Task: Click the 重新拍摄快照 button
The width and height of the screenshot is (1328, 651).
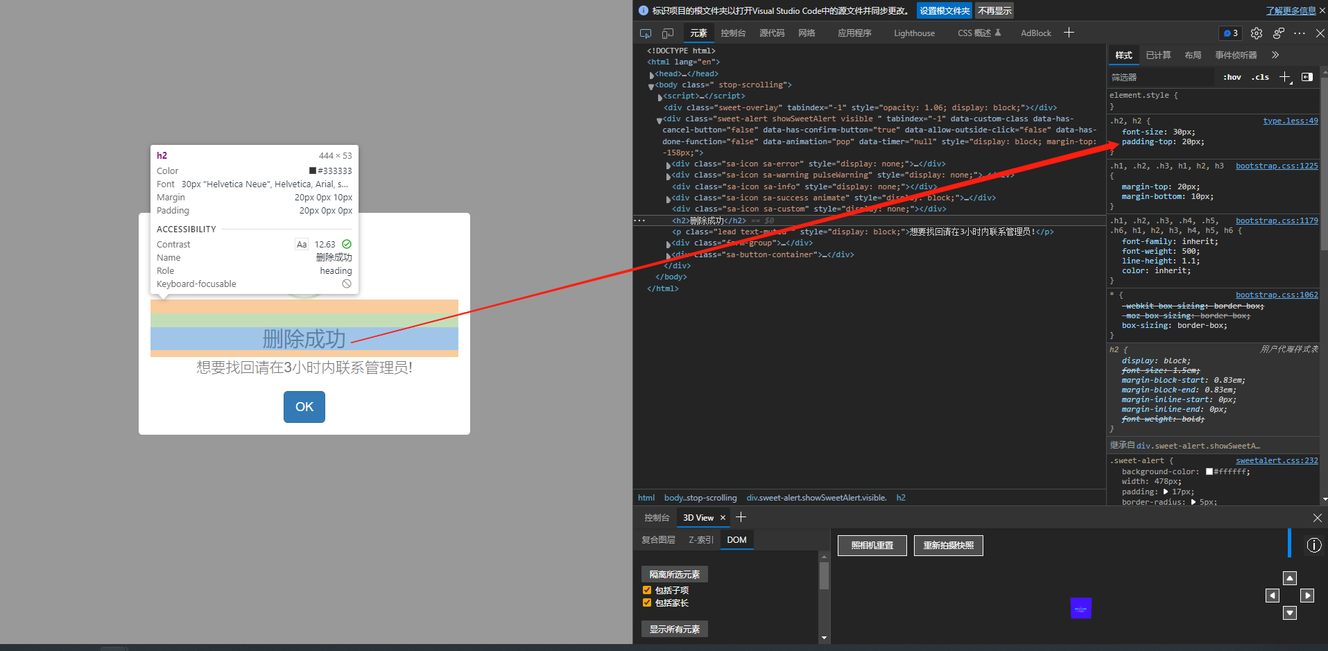Action: tap(949, 546)
